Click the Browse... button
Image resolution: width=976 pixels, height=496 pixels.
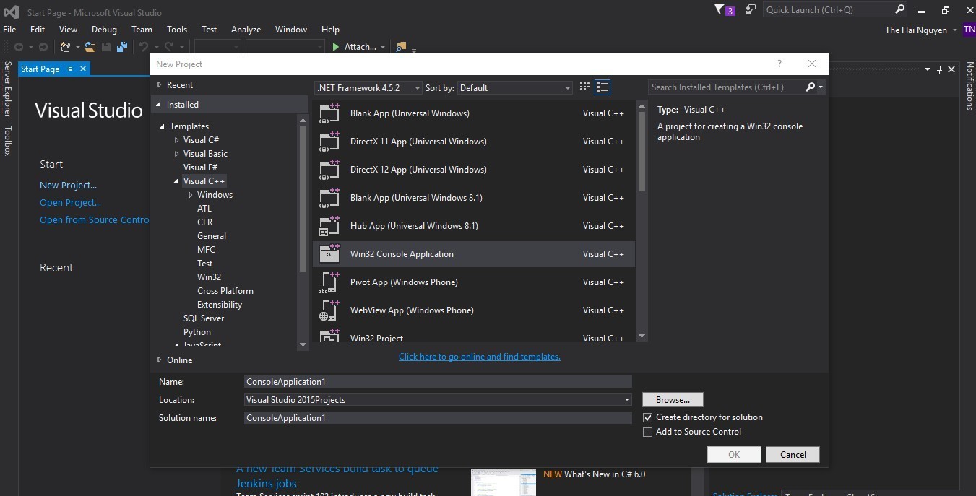point(673,399)
